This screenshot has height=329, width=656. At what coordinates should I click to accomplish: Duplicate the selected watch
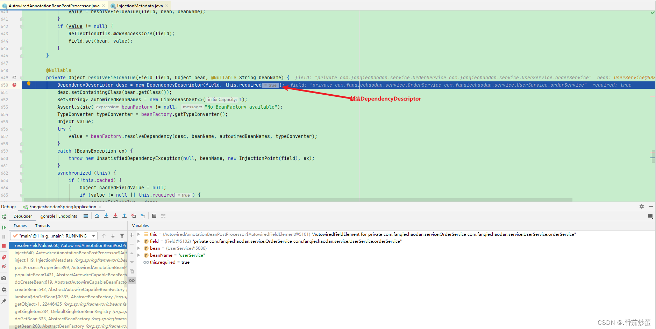coord(132,271)
